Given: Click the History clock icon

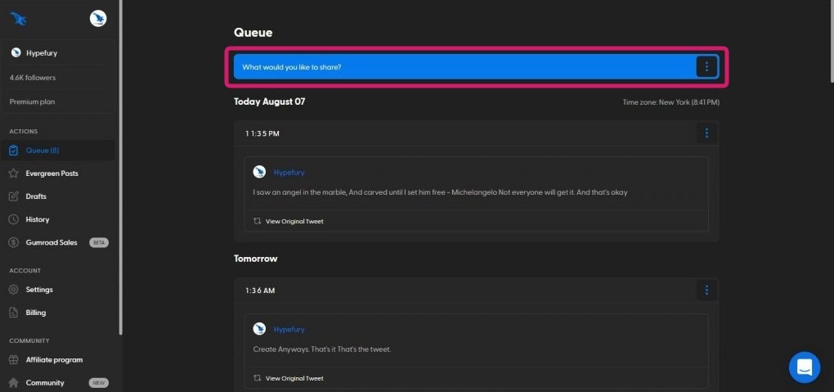Looking at the screenshot, I should click(14, 219).
